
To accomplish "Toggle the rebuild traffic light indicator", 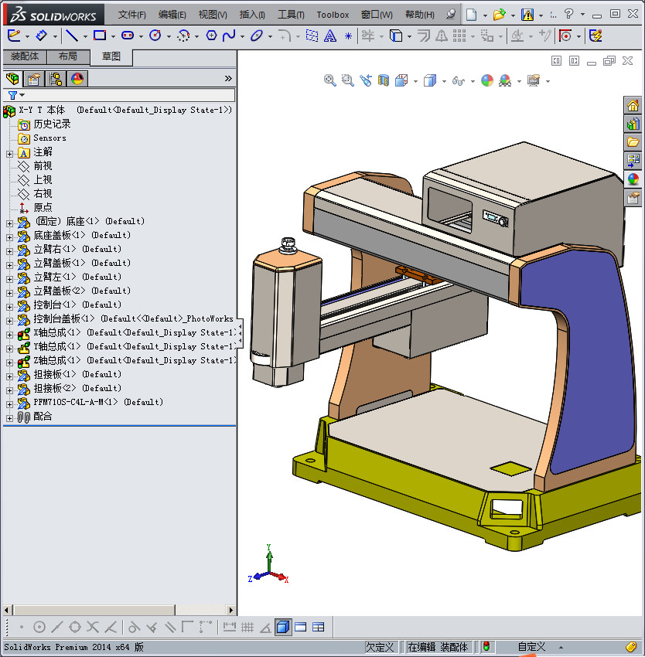I will click(487, 647).
